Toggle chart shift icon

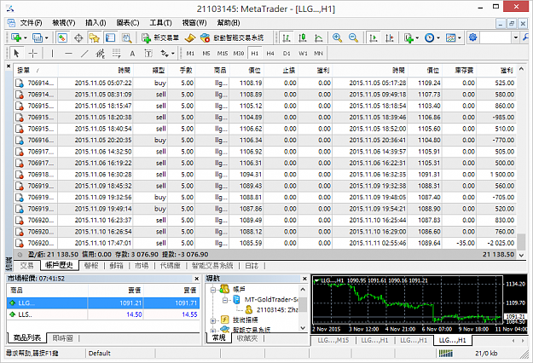(390, 37)
